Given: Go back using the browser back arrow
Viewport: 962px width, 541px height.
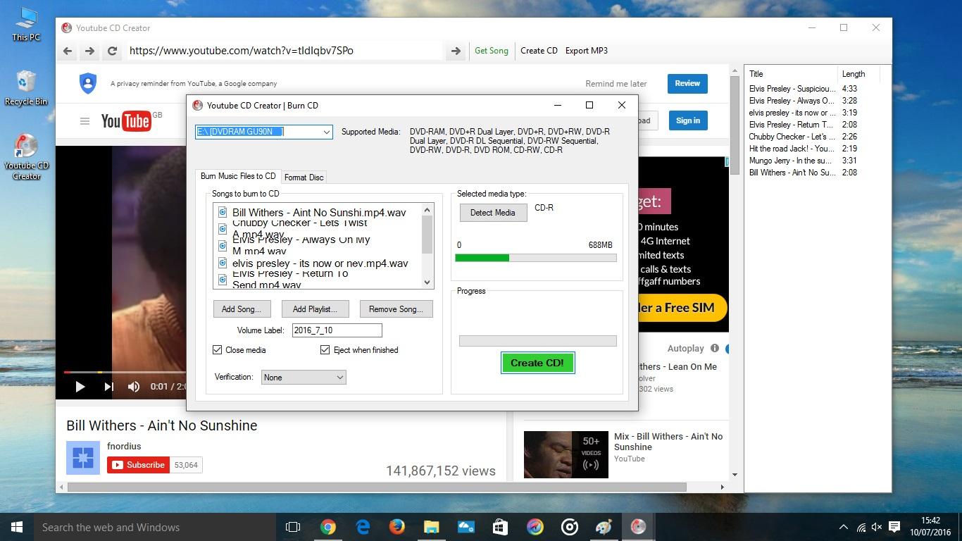Looking at the screenshot, I should click(68, 51).
